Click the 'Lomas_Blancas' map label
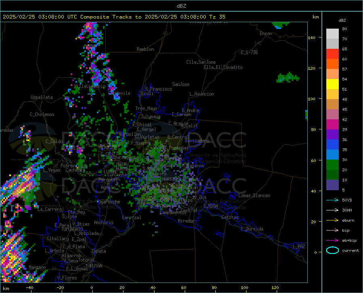Screen dimensions: 363x293 (x=254, y=195)
